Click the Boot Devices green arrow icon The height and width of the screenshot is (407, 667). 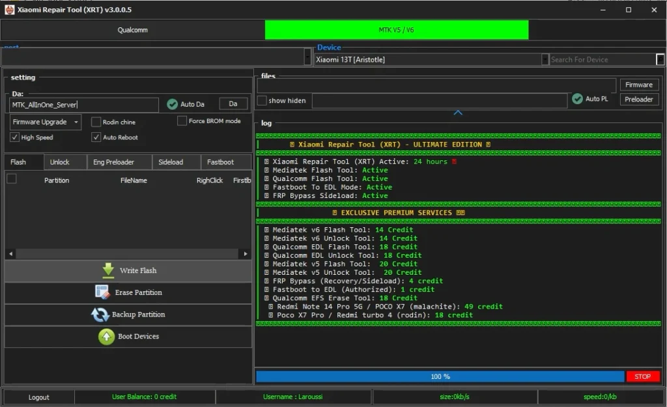106,337
